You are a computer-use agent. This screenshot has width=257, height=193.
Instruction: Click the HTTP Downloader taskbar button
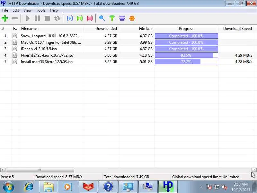click(x=168, y=187)
